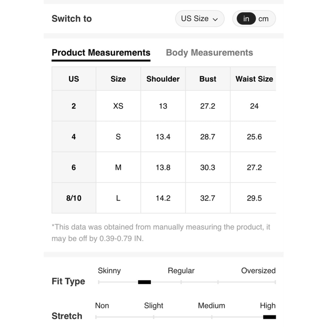
Task: Select the Product Measurements tab
Action: (101, 53)
